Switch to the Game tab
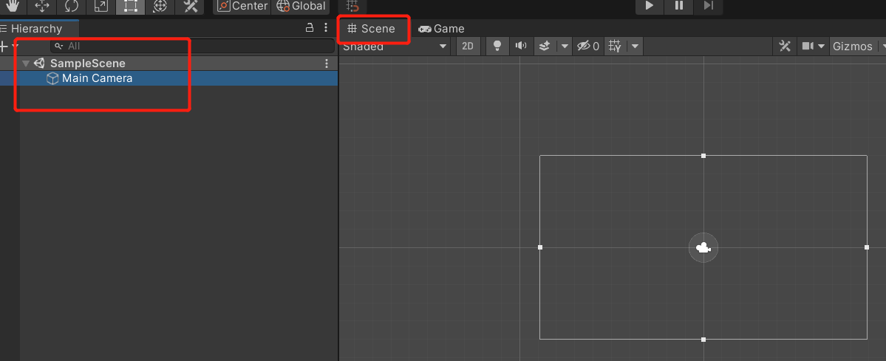886x361 pixels. tap(441, 29)
